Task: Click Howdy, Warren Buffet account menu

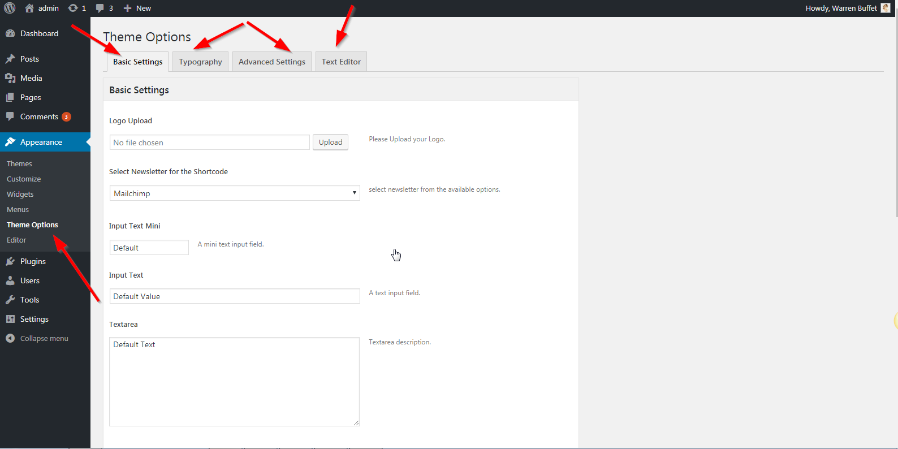Action: (x=841, y=8)
